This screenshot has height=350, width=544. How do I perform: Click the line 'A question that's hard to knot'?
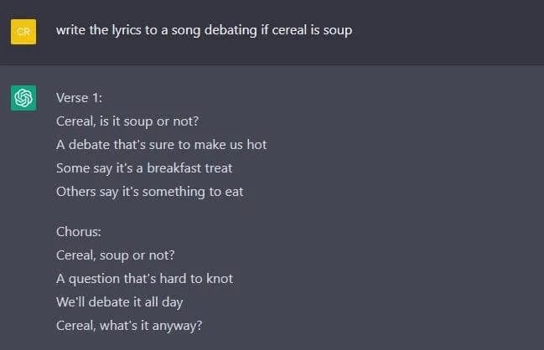point(144,279)
